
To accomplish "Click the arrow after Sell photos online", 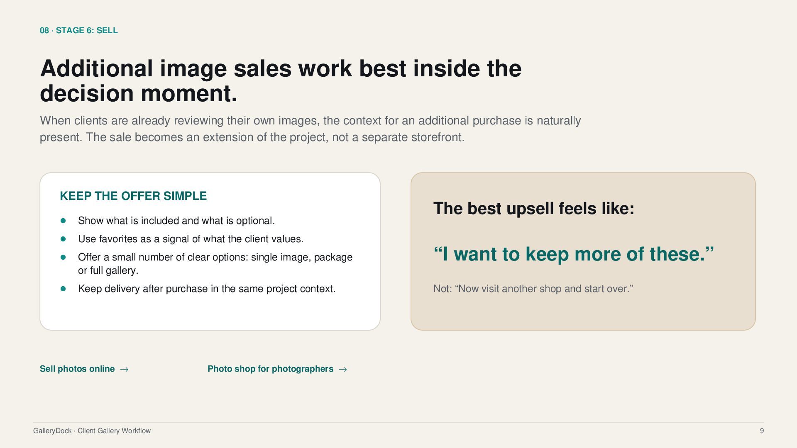I will [124, 369].
